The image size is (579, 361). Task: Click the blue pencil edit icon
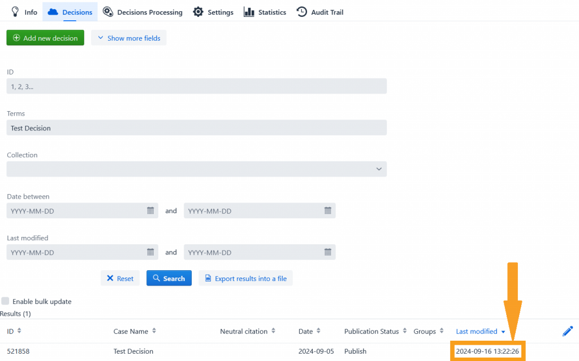[568, 331]
